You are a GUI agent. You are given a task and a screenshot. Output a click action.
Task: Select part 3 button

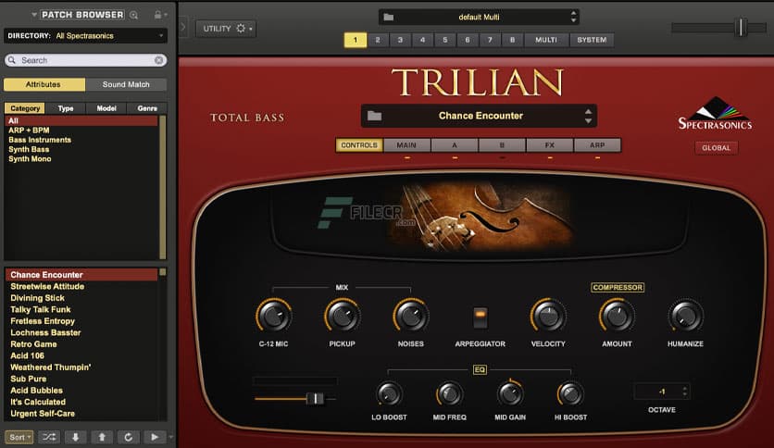(x=400, y=40)
